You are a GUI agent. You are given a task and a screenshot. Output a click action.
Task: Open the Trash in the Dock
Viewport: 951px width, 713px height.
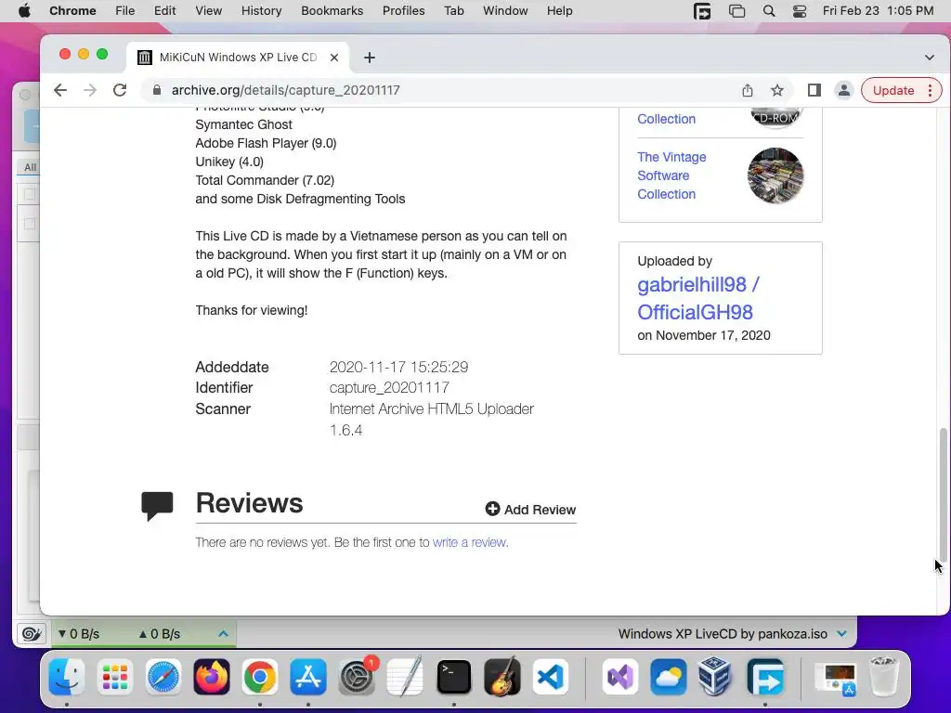click(884, 677)
